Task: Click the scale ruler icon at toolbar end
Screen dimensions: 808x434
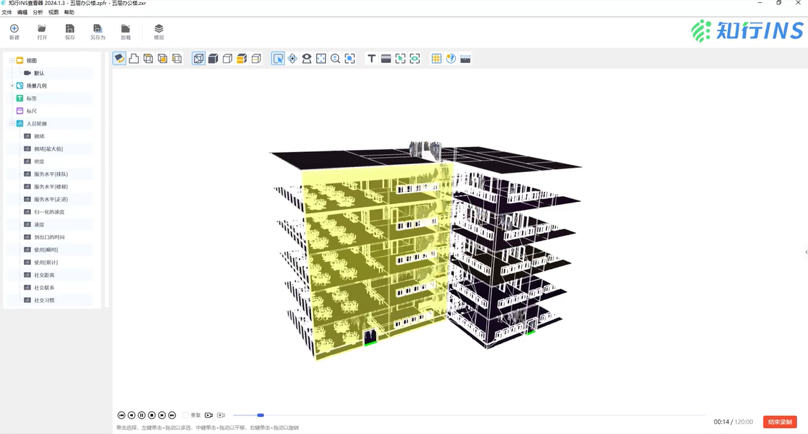Action: pyautogui.click(x=465, y=59)
